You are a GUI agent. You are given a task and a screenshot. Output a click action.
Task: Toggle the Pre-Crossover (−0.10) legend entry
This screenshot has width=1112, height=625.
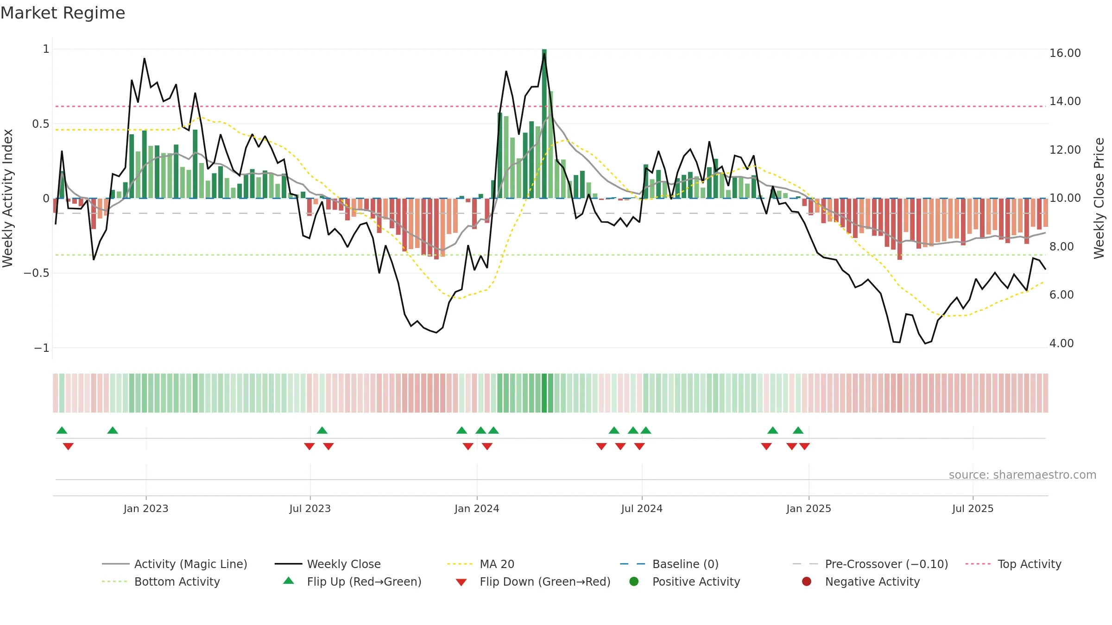point(870,564)
